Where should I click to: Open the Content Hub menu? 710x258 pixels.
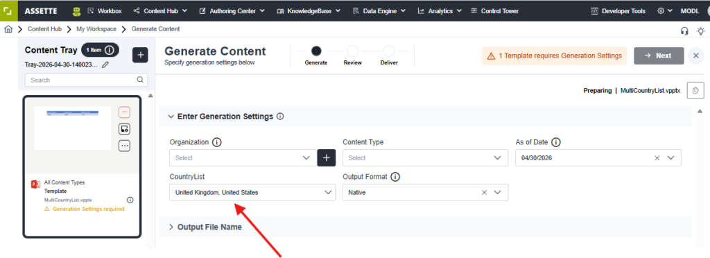coord(161,11)
